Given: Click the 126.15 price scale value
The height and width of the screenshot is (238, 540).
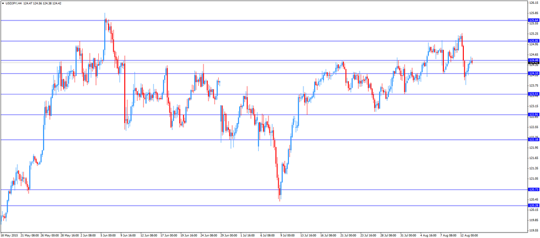Looking at the screenshot, I should click(x=534, y=3).
